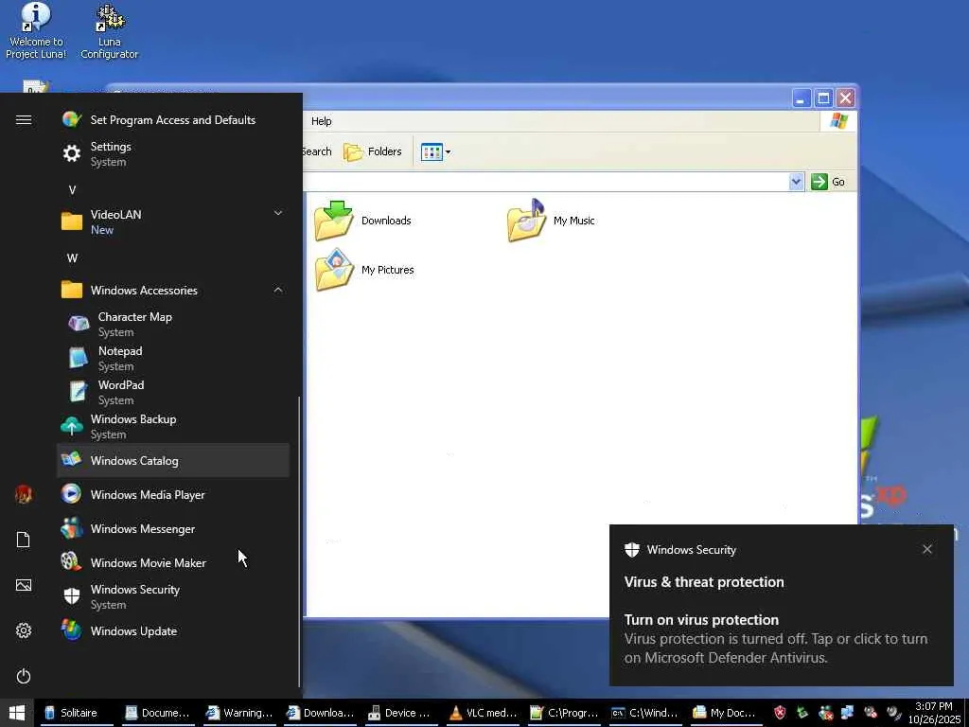Dismiss the Windows Security notification
The height and width of the screenshot is (727, 969).
coord(927,549)
